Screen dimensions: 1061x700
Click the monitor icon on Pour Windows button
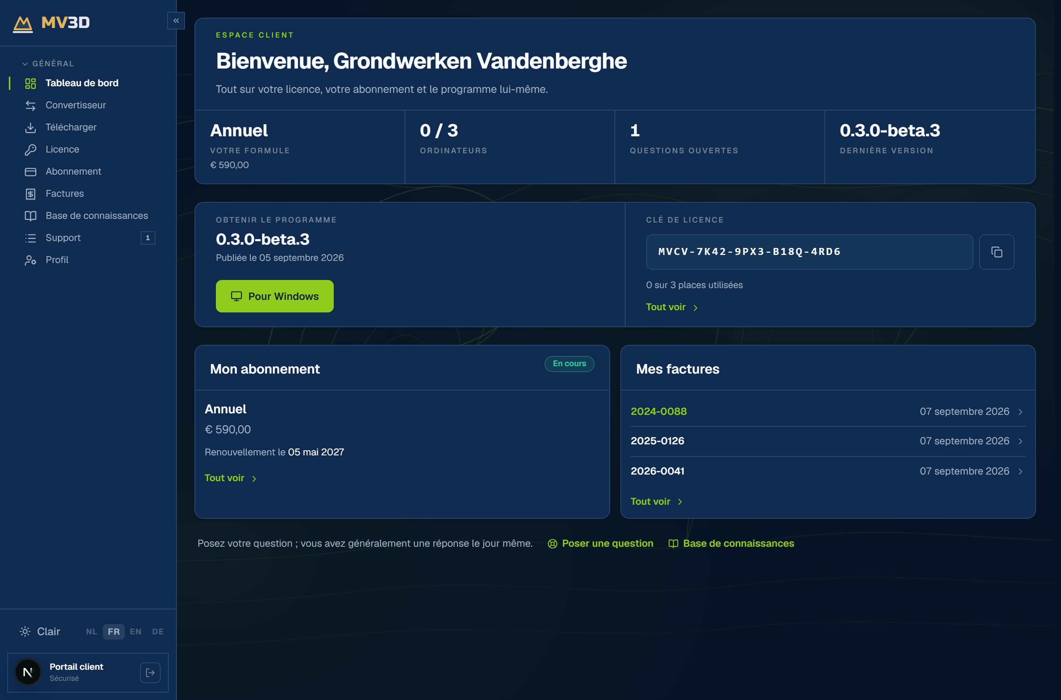(236, 296)
